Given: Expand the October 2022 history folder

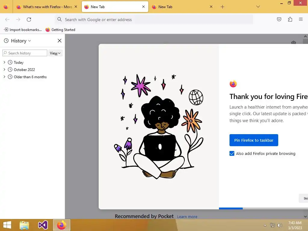Looking at the screenshot, I should click(x=4, y=69).
